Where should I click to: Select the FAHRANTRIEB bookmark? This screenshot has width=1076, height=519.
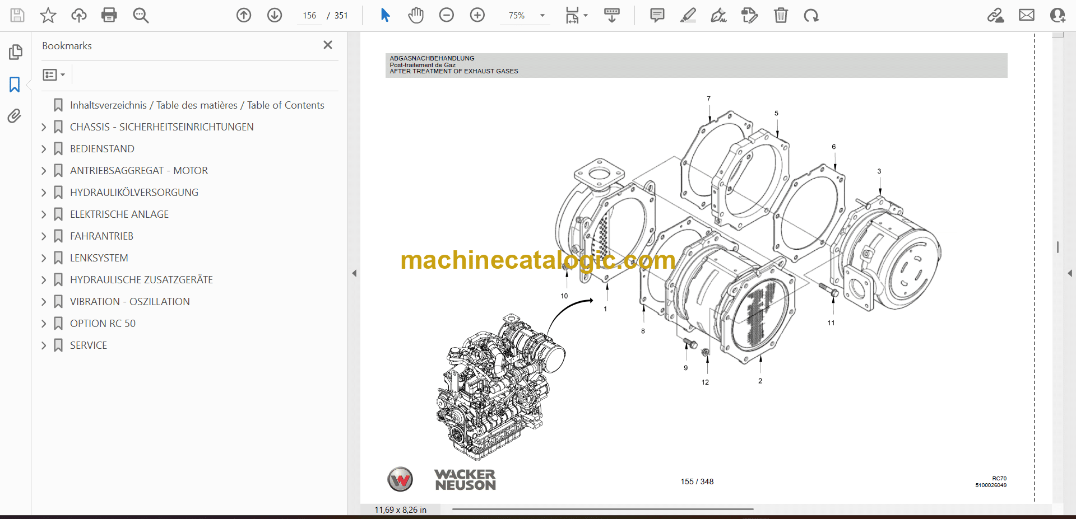(101, 236)
